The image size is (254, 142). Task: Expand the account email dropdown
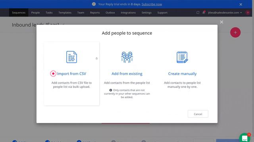tap(225, 13)
